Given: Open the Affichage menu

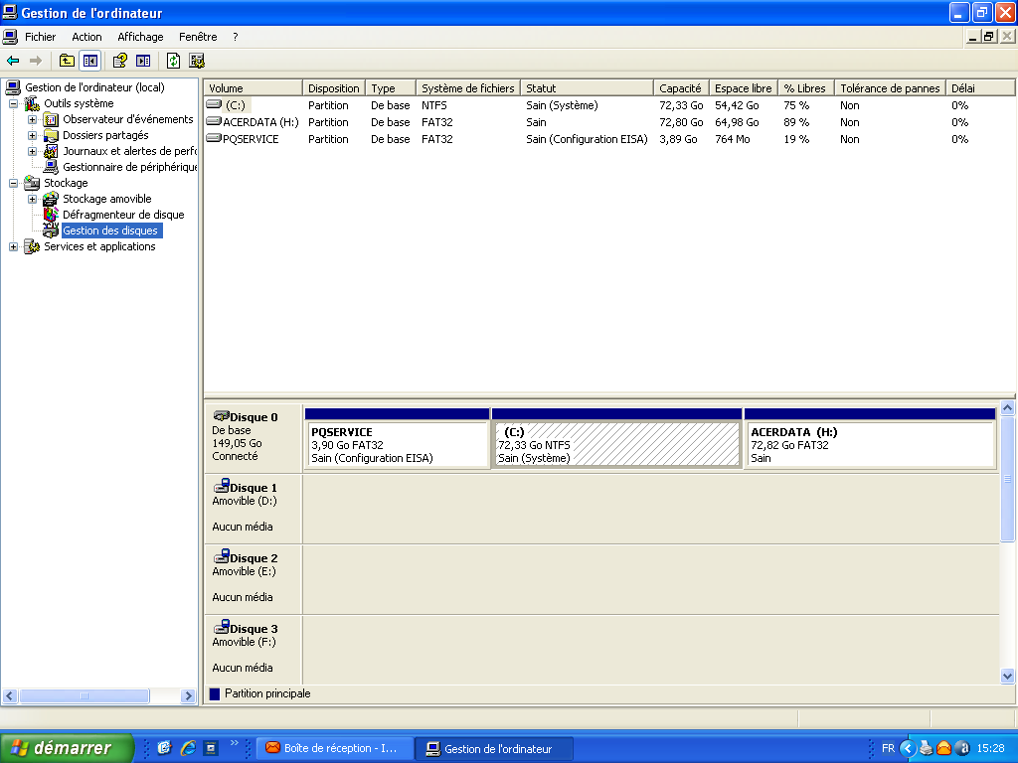Looking at the screenshot, I should (140, 37).
